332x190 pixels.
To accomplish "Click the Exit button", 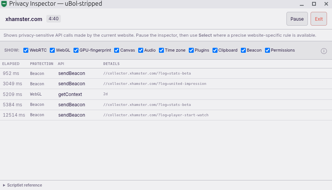I will pyautogui.click(x=319, y=19).
